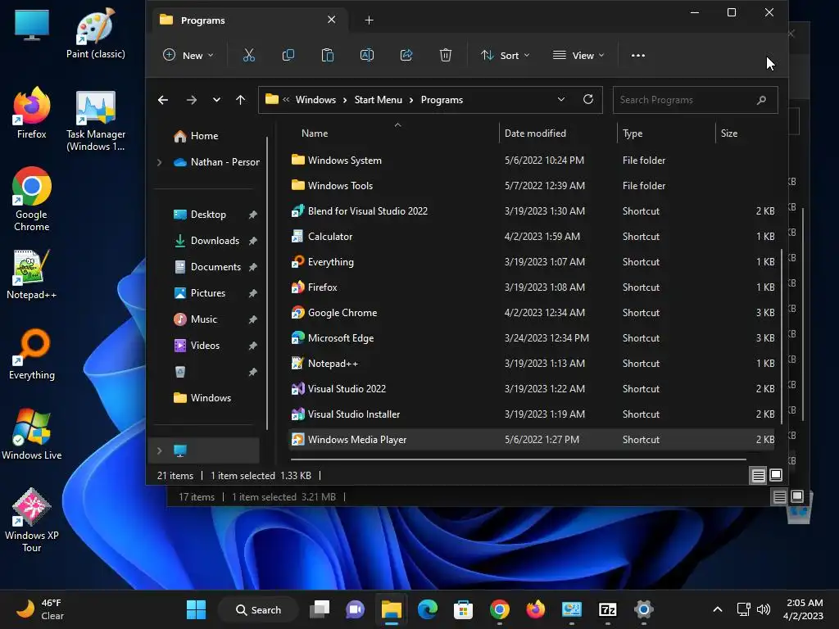
Task: Select Task Manager desktop shortcut
Action: [x=96, y=121]
